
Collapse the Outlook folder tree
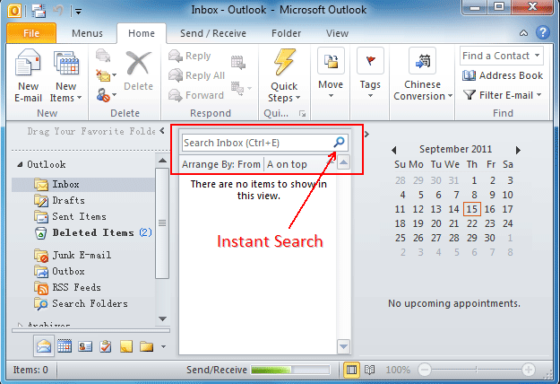tap(21, 164)
